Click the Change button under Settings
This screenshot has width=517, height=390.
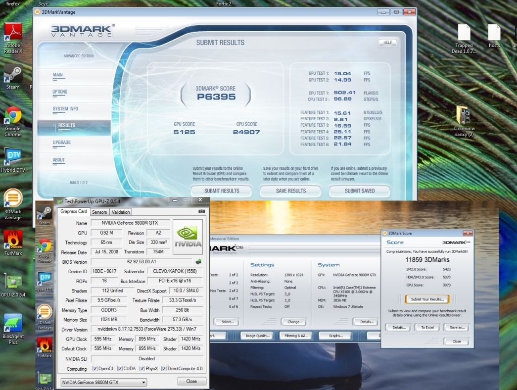(294, 322)
